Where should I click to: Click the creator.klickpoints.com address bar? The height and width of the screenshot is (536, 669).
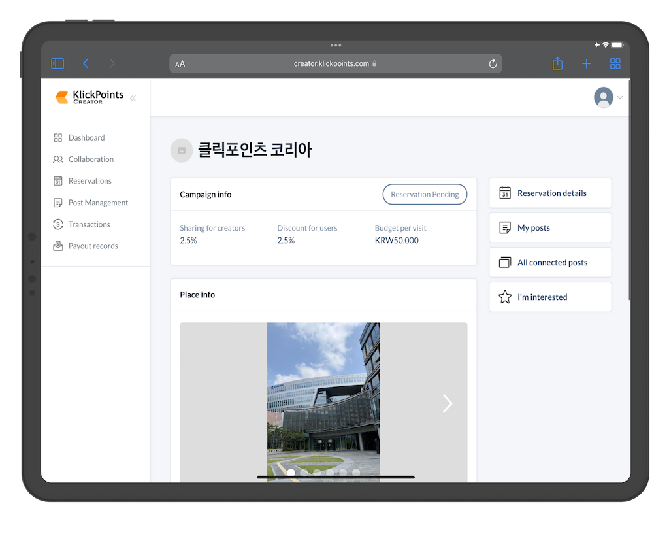[x=335, y=63]
